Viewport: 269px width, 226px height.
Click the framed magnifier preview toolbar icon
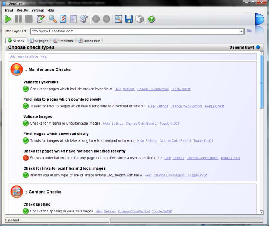(118, 19)
